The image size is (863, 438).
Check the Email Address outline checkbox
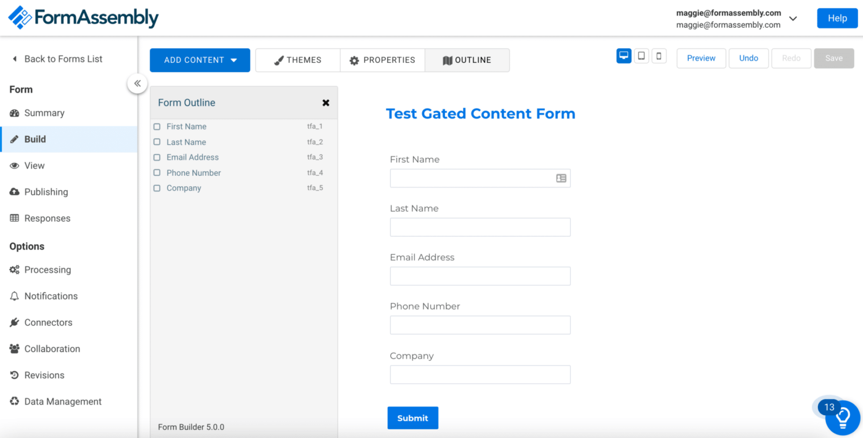pos(157,157)
